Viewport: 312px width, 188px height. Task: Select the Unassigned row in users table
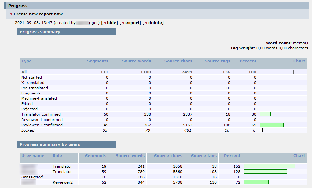tap(32, 177)
